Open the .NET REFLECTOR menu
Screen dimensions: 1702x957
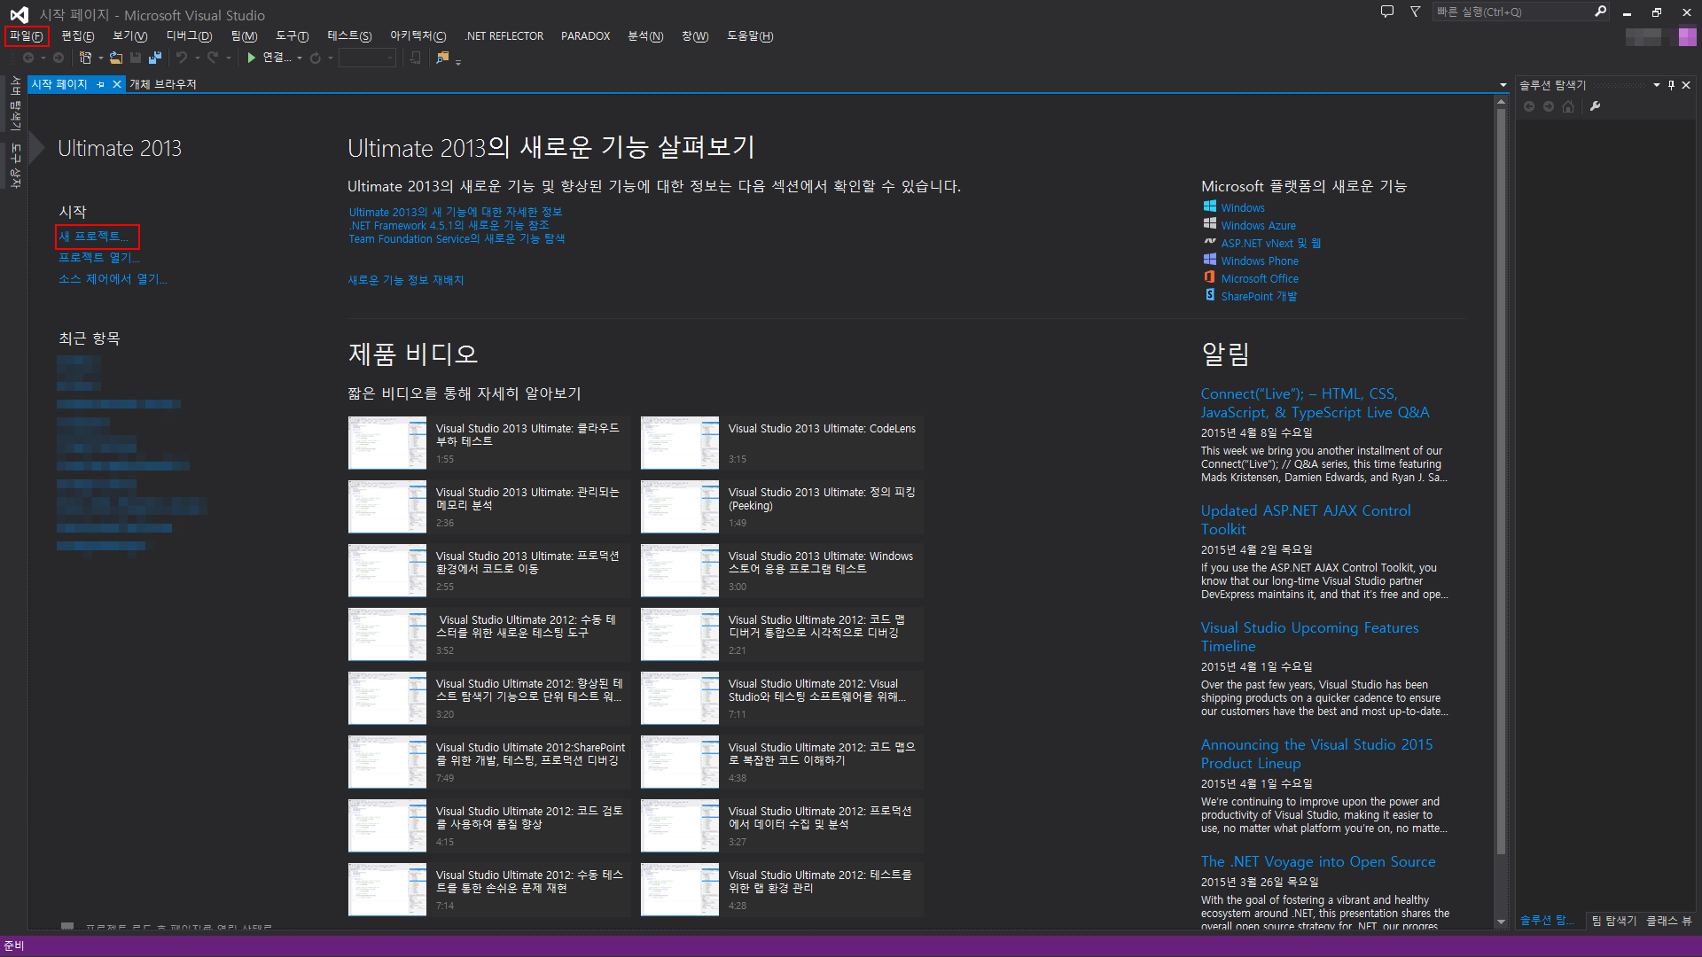pyautogui.click(x=504, y=36)
